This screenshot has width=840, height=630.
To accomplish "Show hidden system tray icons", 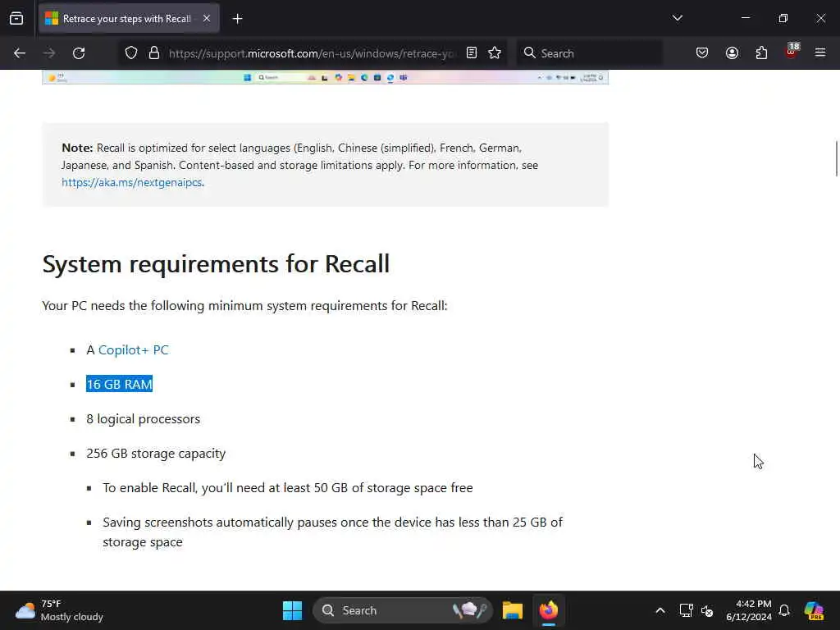I will [x=660, y=610].
